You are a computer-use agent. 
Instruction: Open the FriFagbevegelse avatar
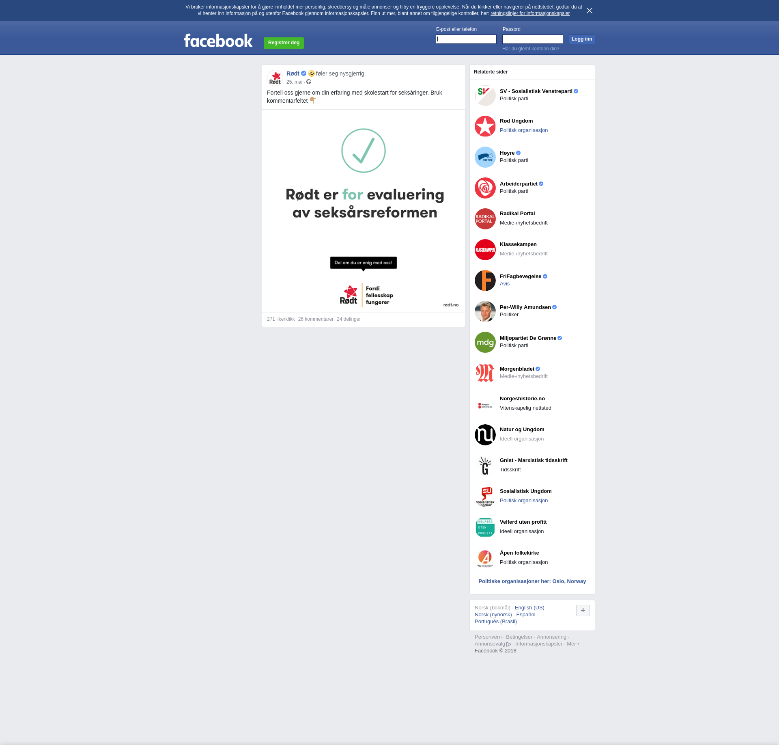tap(485, 281)
